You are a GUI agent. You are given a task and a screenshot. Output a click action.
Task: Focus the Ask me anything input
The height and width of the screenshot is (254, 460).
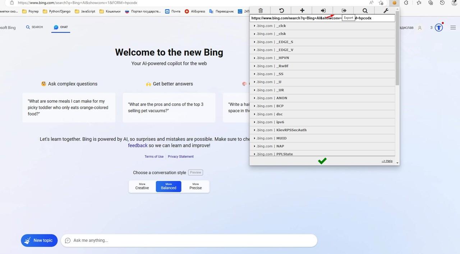click(x=189, y=241)
